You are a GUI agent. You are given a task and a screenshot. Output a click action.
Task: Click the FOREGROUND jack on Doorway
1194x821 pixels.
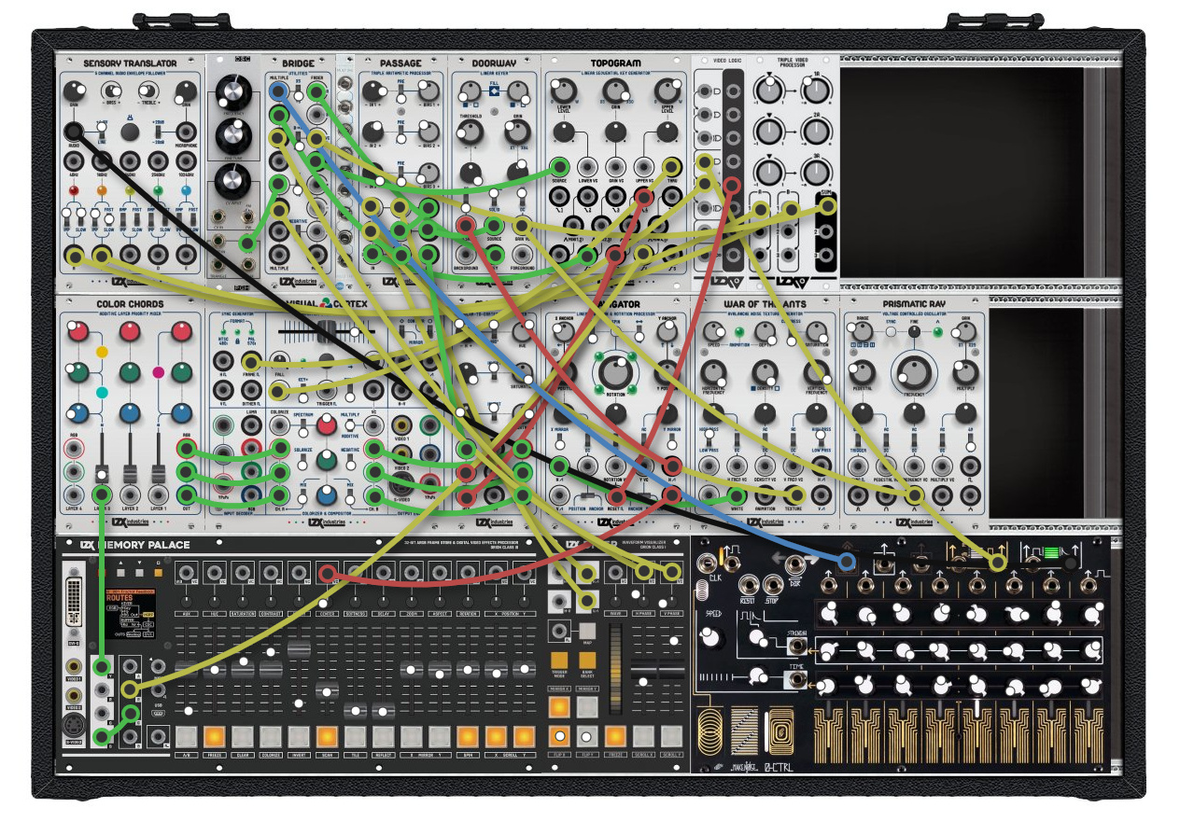(x=522, y=253)
